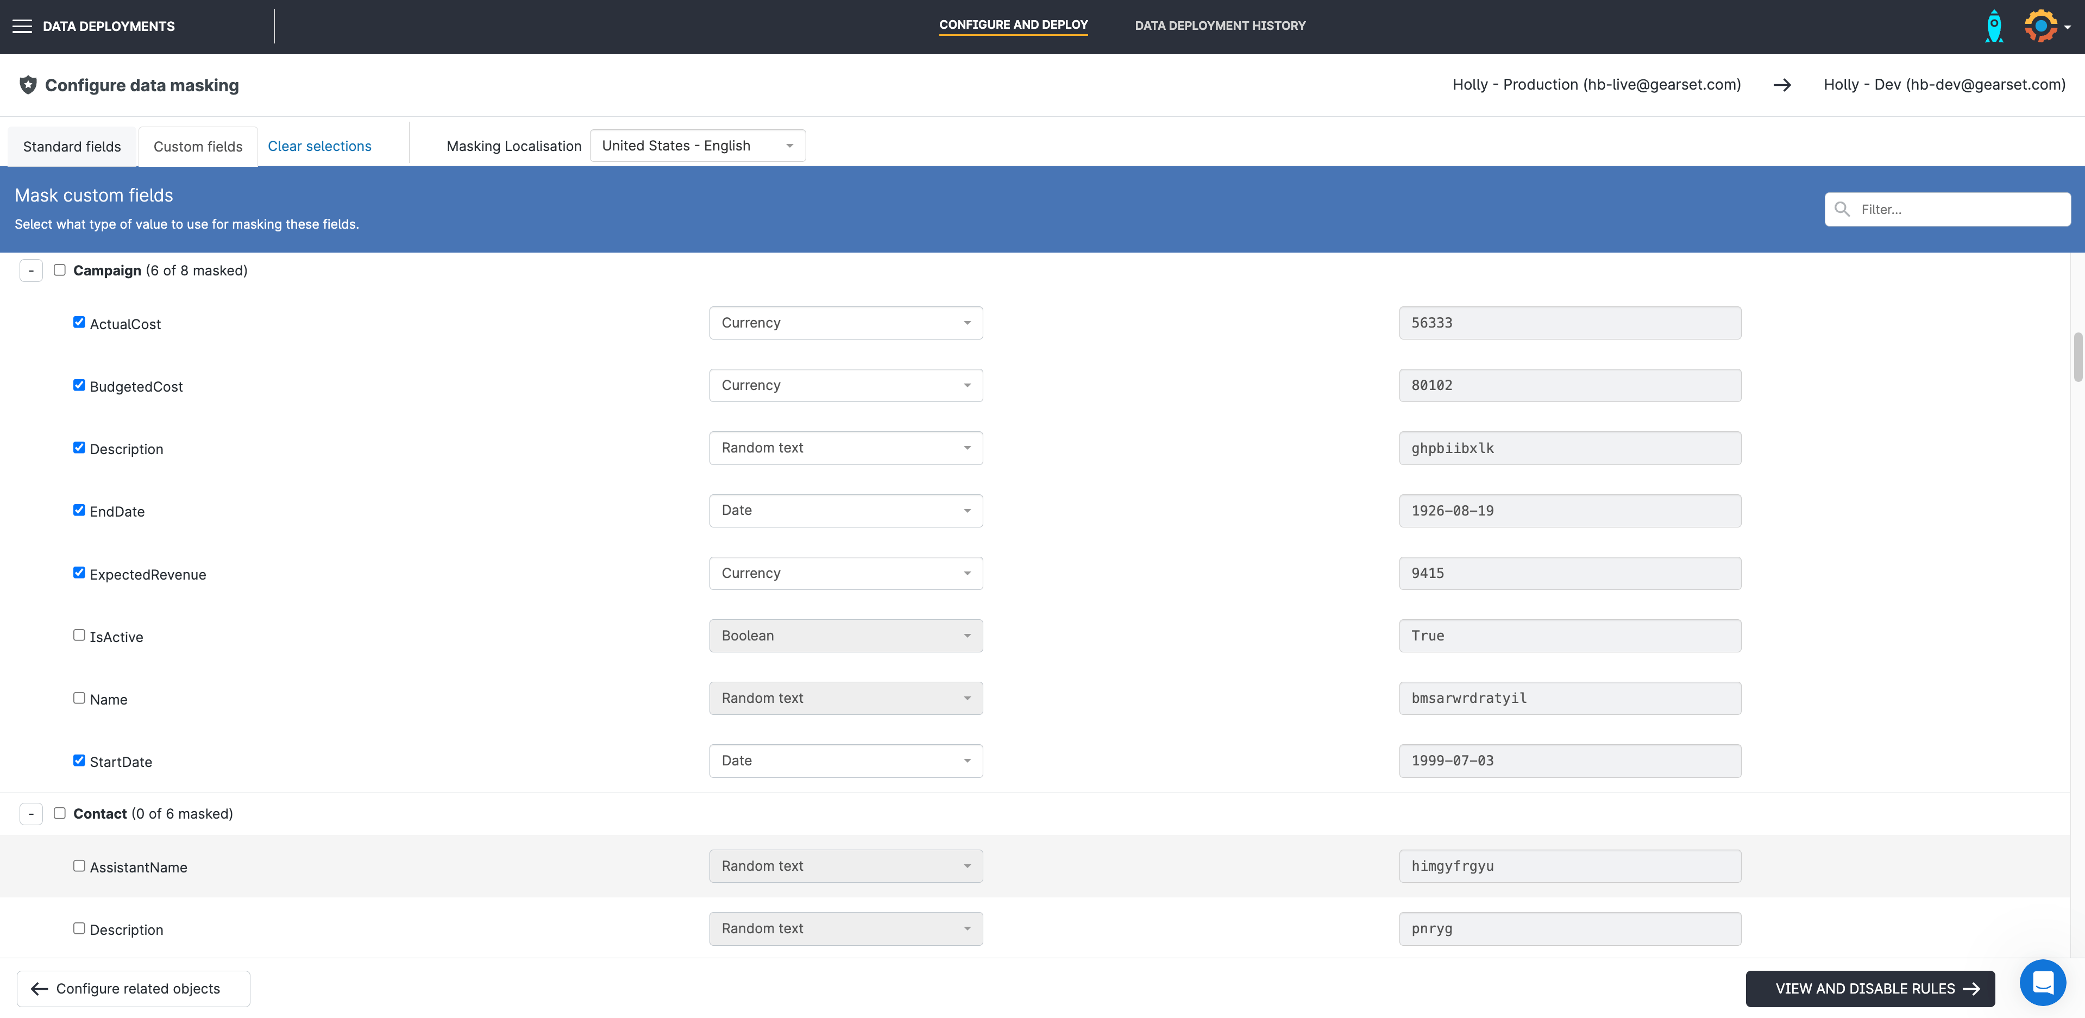This screenshot has width=2085, height=1018.
Task: Click arrow between Production and Dev orgs
Action: click(x=1782, y=85)
